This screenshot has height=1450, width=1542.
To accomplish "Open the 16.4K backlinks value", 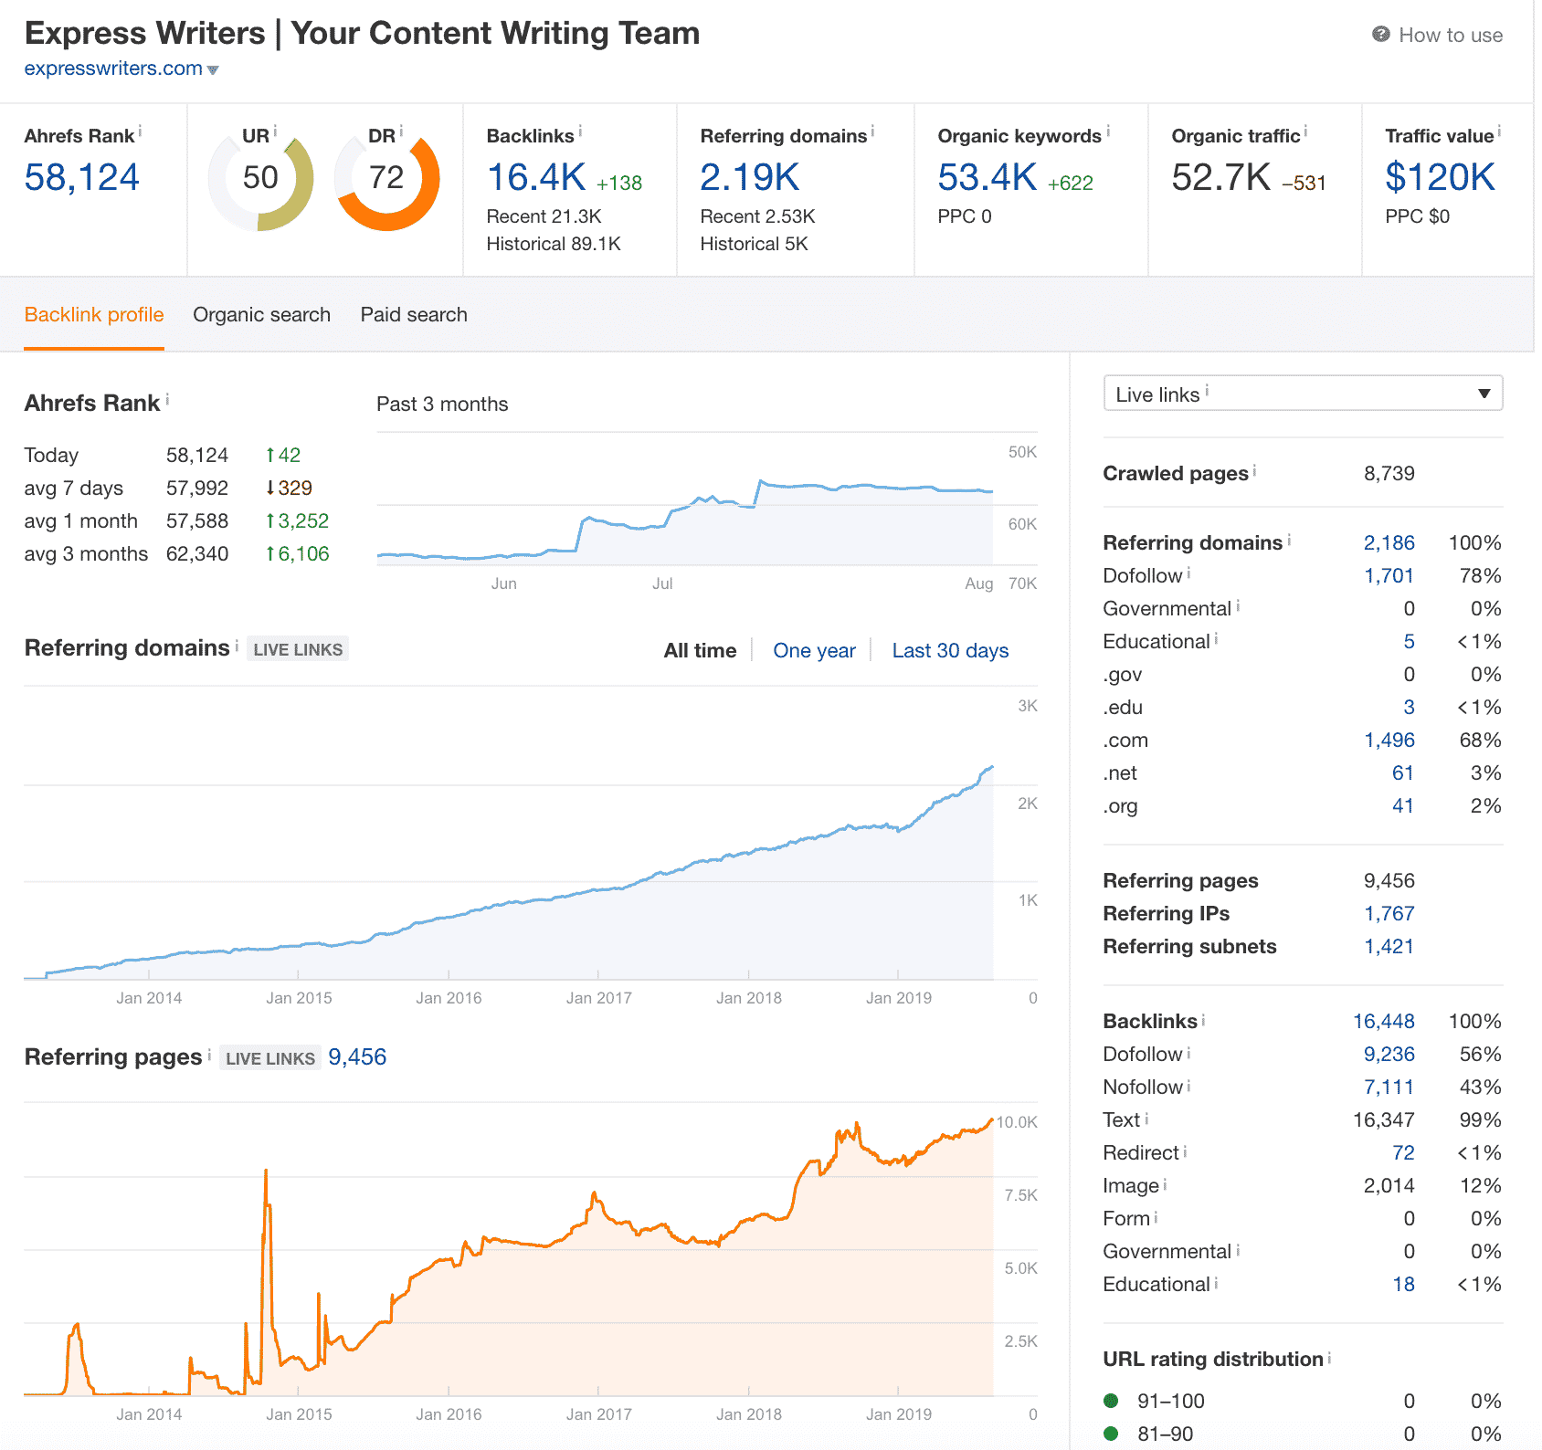I will 536,177.
